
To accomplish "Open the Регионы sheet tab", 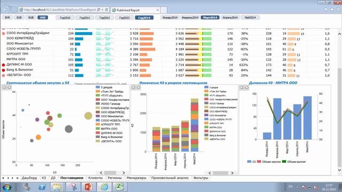I will point(115,178).
